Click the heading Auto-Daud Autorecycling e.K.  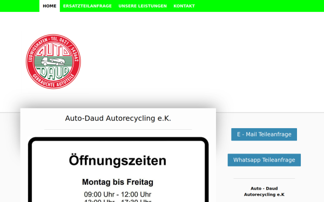[118, 119]
